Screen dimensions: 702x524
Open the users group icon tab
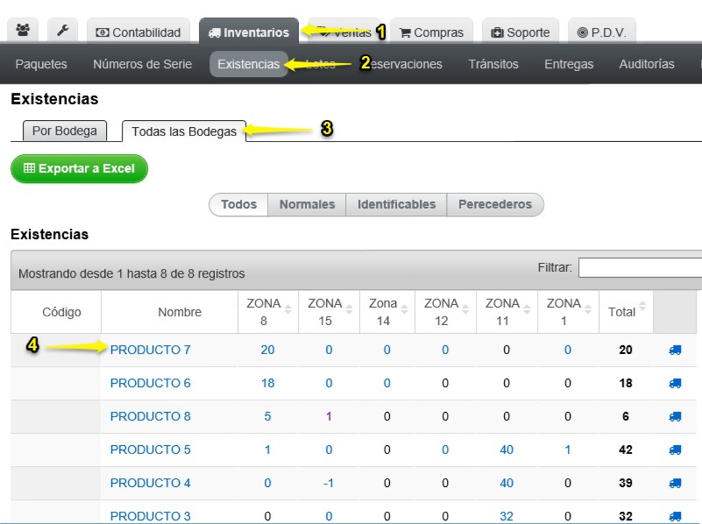pyautogui.click(x=23, y=31)
